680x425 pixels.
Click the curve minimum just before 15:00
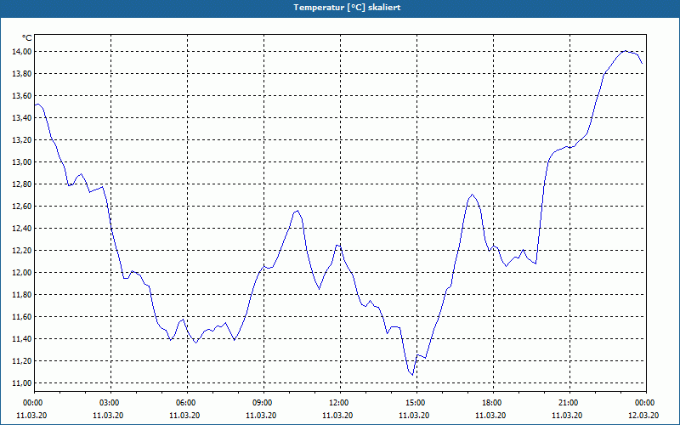coord(412,375)
